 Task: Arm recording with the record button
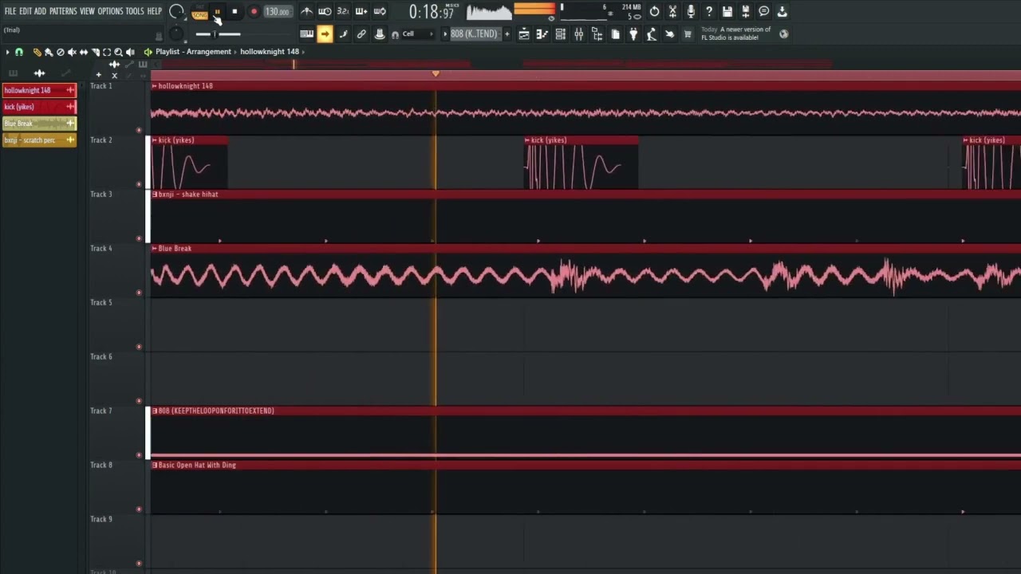pos(254,12)
